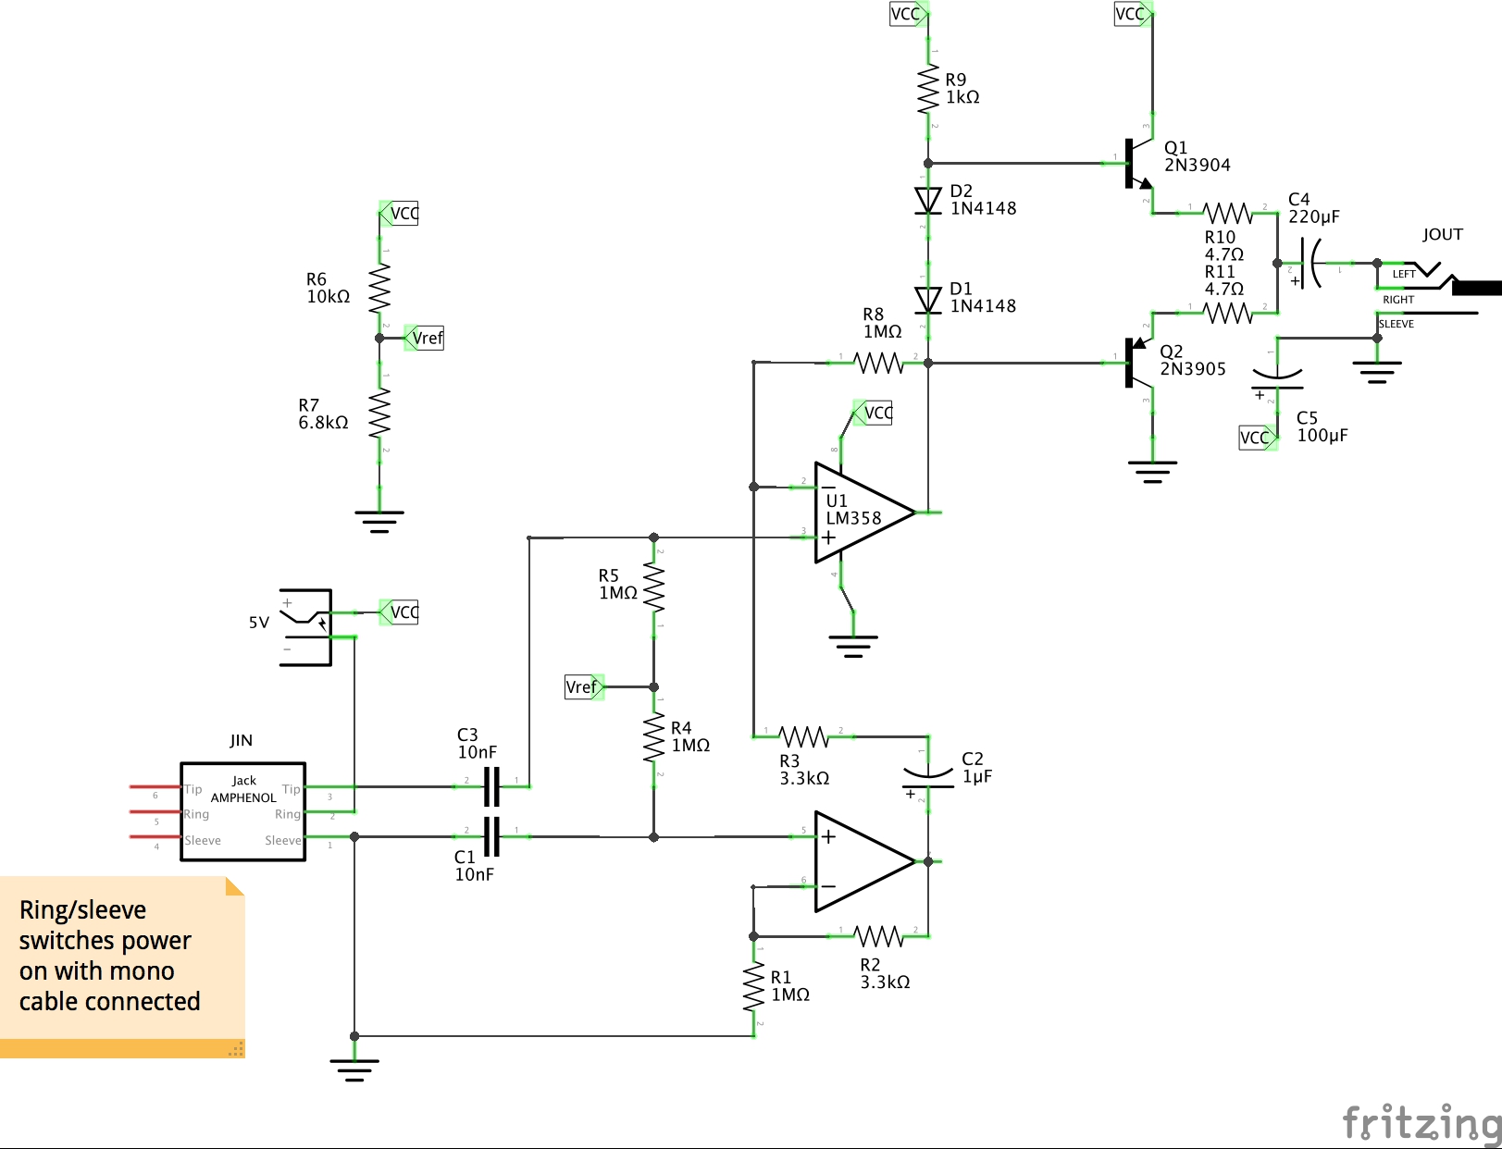The width and height of the screenshot is (1502, 1149).
Task: Click the JIN Amphenol jack box
Action: 242,811
